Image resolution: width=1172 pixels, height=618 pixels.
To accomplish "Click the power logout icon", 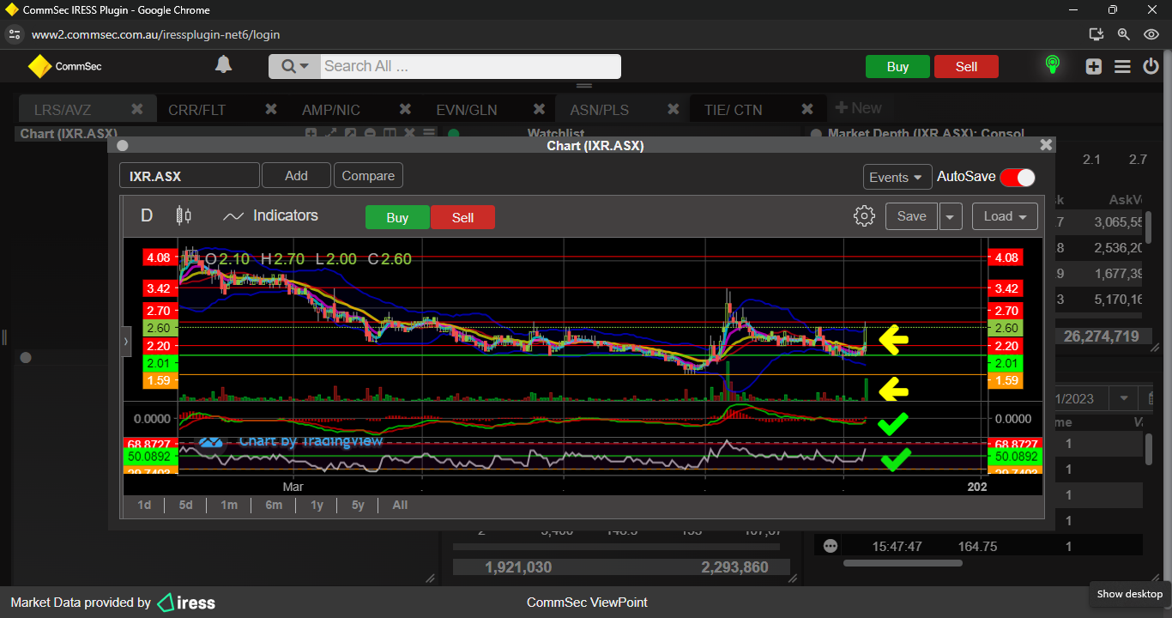I will click(1151, 66).
